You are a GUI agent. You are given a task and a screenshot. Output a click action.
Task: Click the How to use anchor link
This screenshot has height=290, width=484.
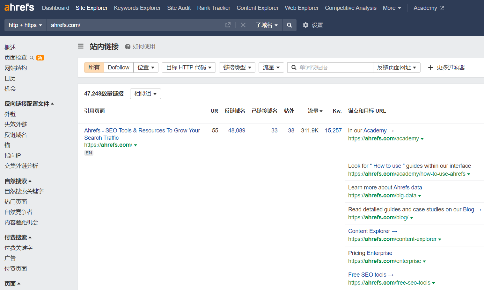[x=387, y=166]
